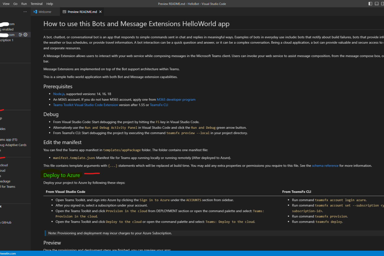Click 'Run and Debug Activity Panel' code text
Viewport: 384px width, 256px height.
pos(111,128)
